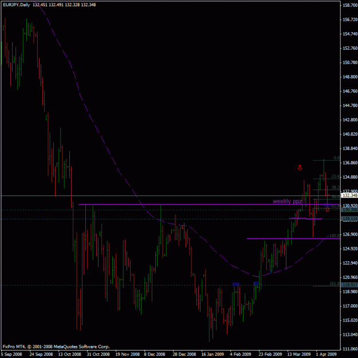Click the 117.000 price scale label
The image size is (358, 358).
tap(350, 306)
